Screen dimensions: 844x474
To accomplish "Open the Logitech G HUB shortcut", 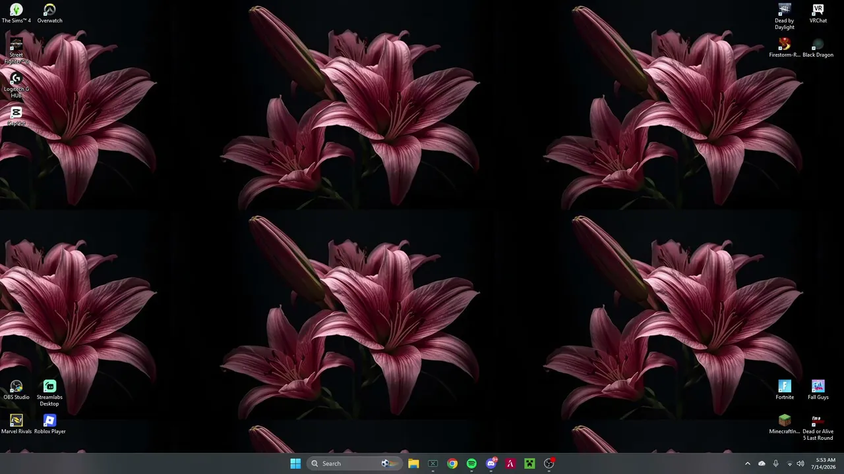I will (16, 86).
